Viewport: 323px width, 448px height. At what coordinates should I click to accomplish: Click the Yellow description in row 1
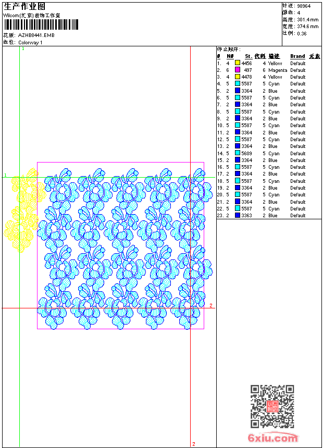coord(275,63)
